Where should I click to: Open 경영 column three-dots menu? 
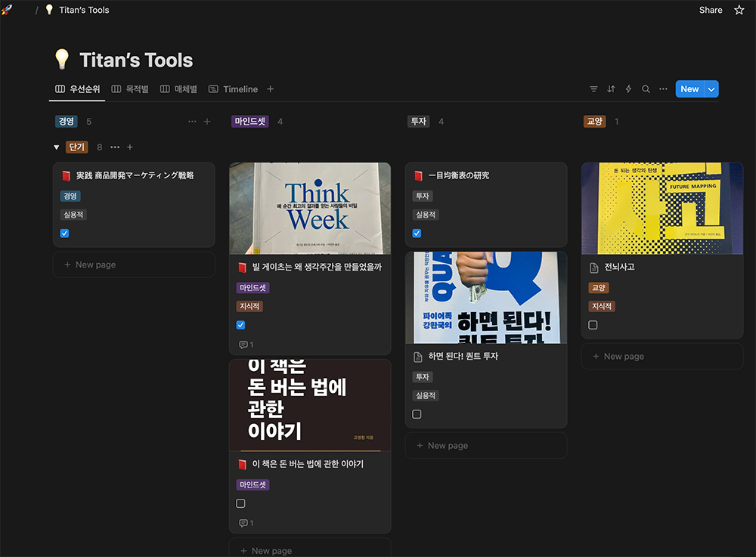tap(192, 122)
